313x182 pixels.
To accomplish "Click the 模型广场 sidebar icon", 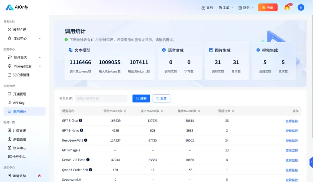I will tap(10, 30).
